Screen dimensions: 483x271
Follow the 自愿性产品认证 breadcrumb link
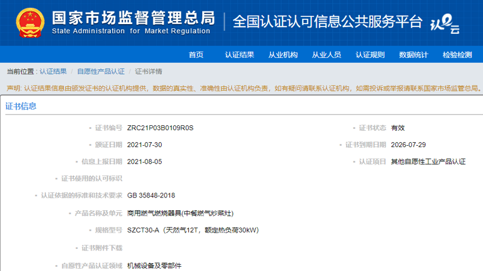coord(101,72)
